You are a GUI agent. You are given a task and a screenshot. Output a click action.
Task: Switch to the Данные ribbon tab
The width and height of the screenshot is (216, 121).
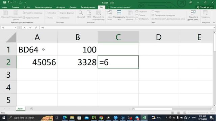pos(73,7)
